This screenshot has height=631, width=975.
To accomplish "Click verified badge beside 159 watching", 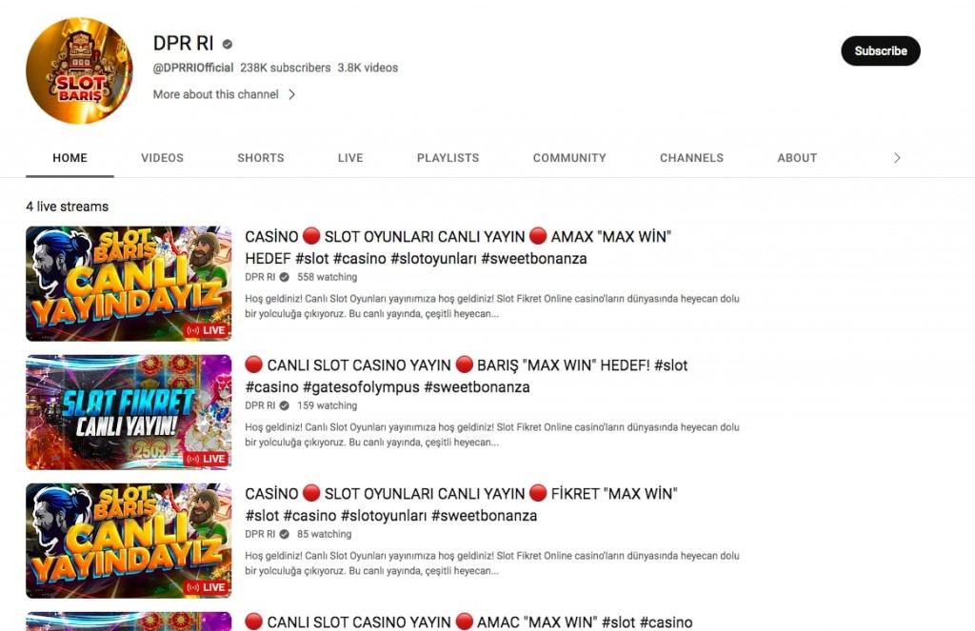I will (284, 406).
